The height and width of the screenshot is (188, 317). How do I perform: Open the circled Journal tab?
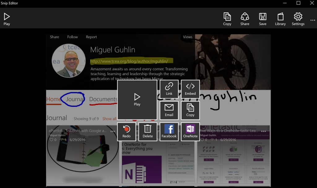[x=74, y=99]
